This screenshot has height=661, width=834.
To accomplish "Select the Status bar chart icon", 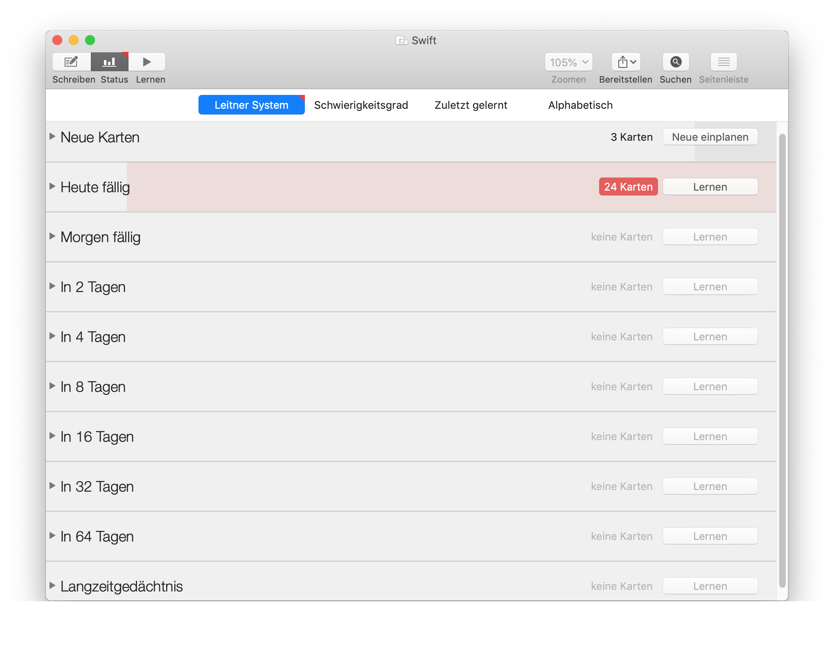I will point(109,62).
